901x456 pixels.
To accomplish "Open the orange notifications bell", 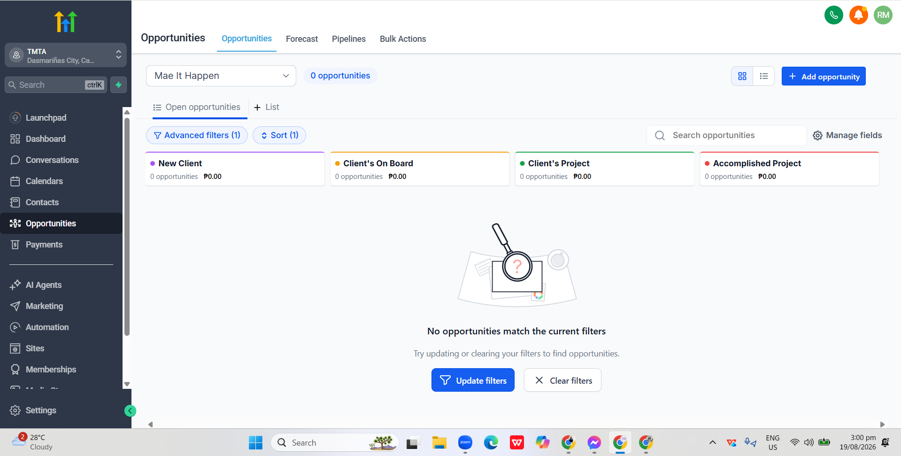I will pos(858,15).
